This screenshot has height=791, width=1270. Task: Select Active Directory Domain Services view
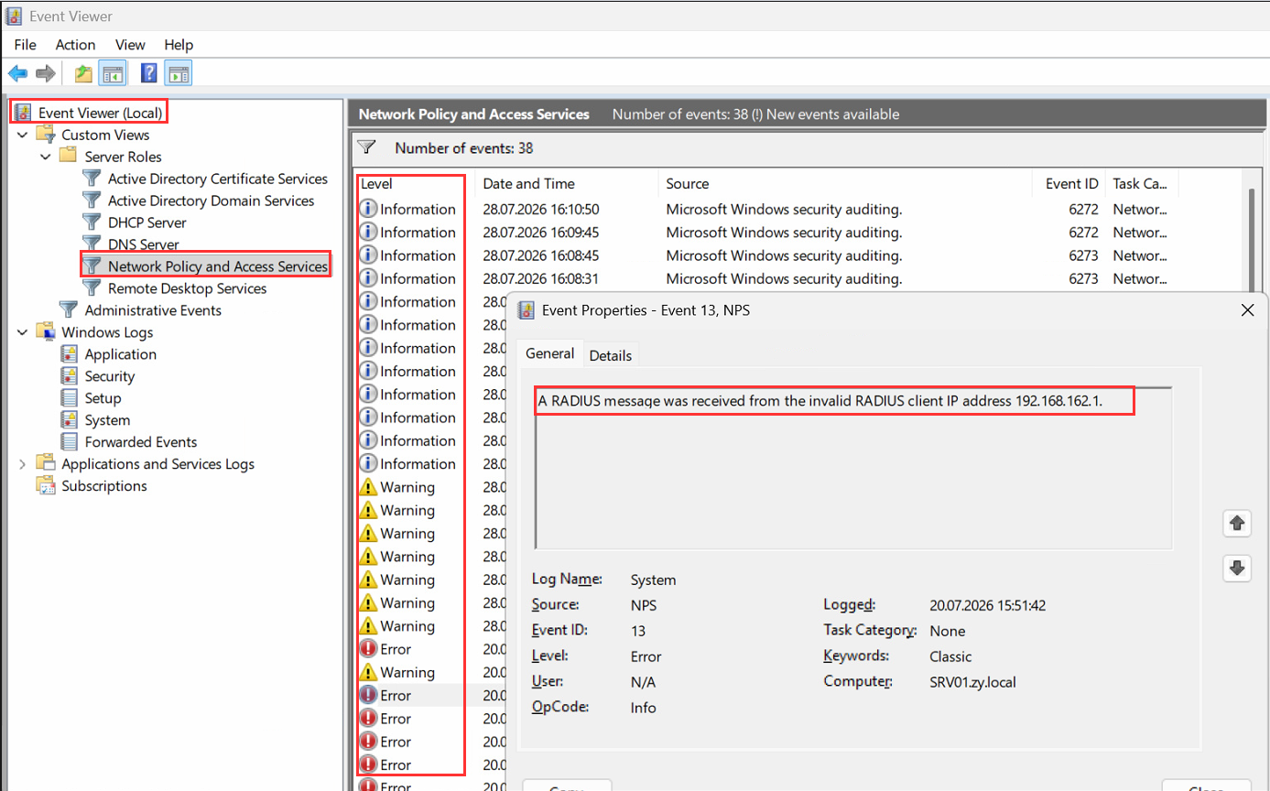211,200
